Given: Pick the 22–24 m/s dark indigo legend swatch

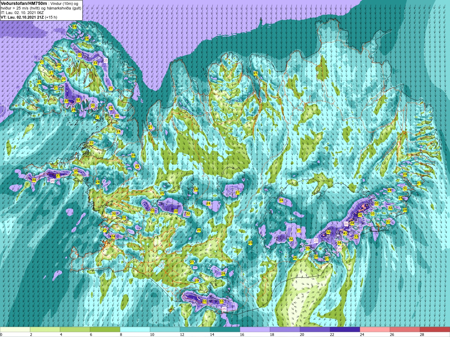Looking at the screenshot, I should tap(345, 330).
